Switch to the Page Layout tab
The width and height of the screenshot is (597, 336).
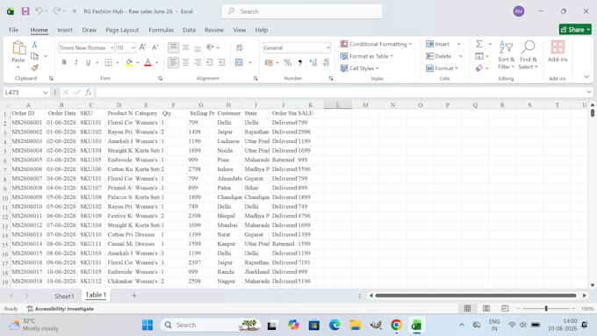(122, 30)
